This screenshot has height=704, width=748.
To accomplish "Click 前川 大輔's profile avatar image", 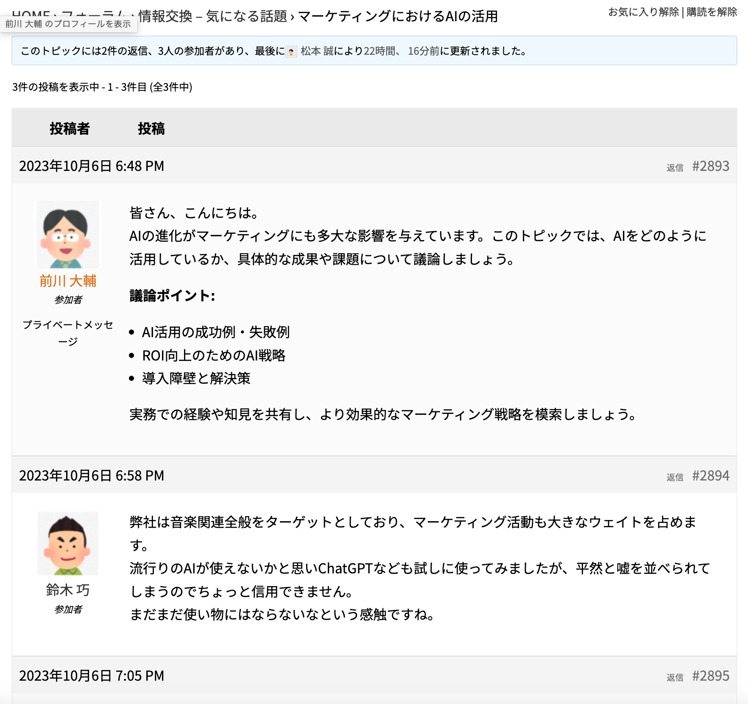I will 67,235.
